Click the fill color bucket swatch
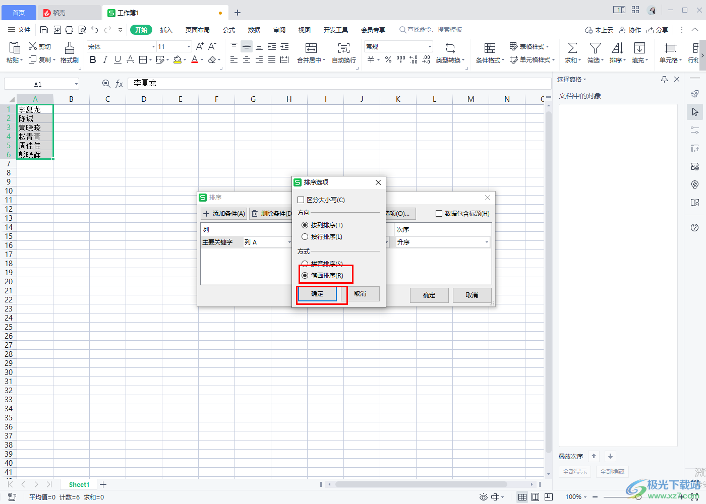The height and width of the screenshot is (504, 706). point(178,60)
